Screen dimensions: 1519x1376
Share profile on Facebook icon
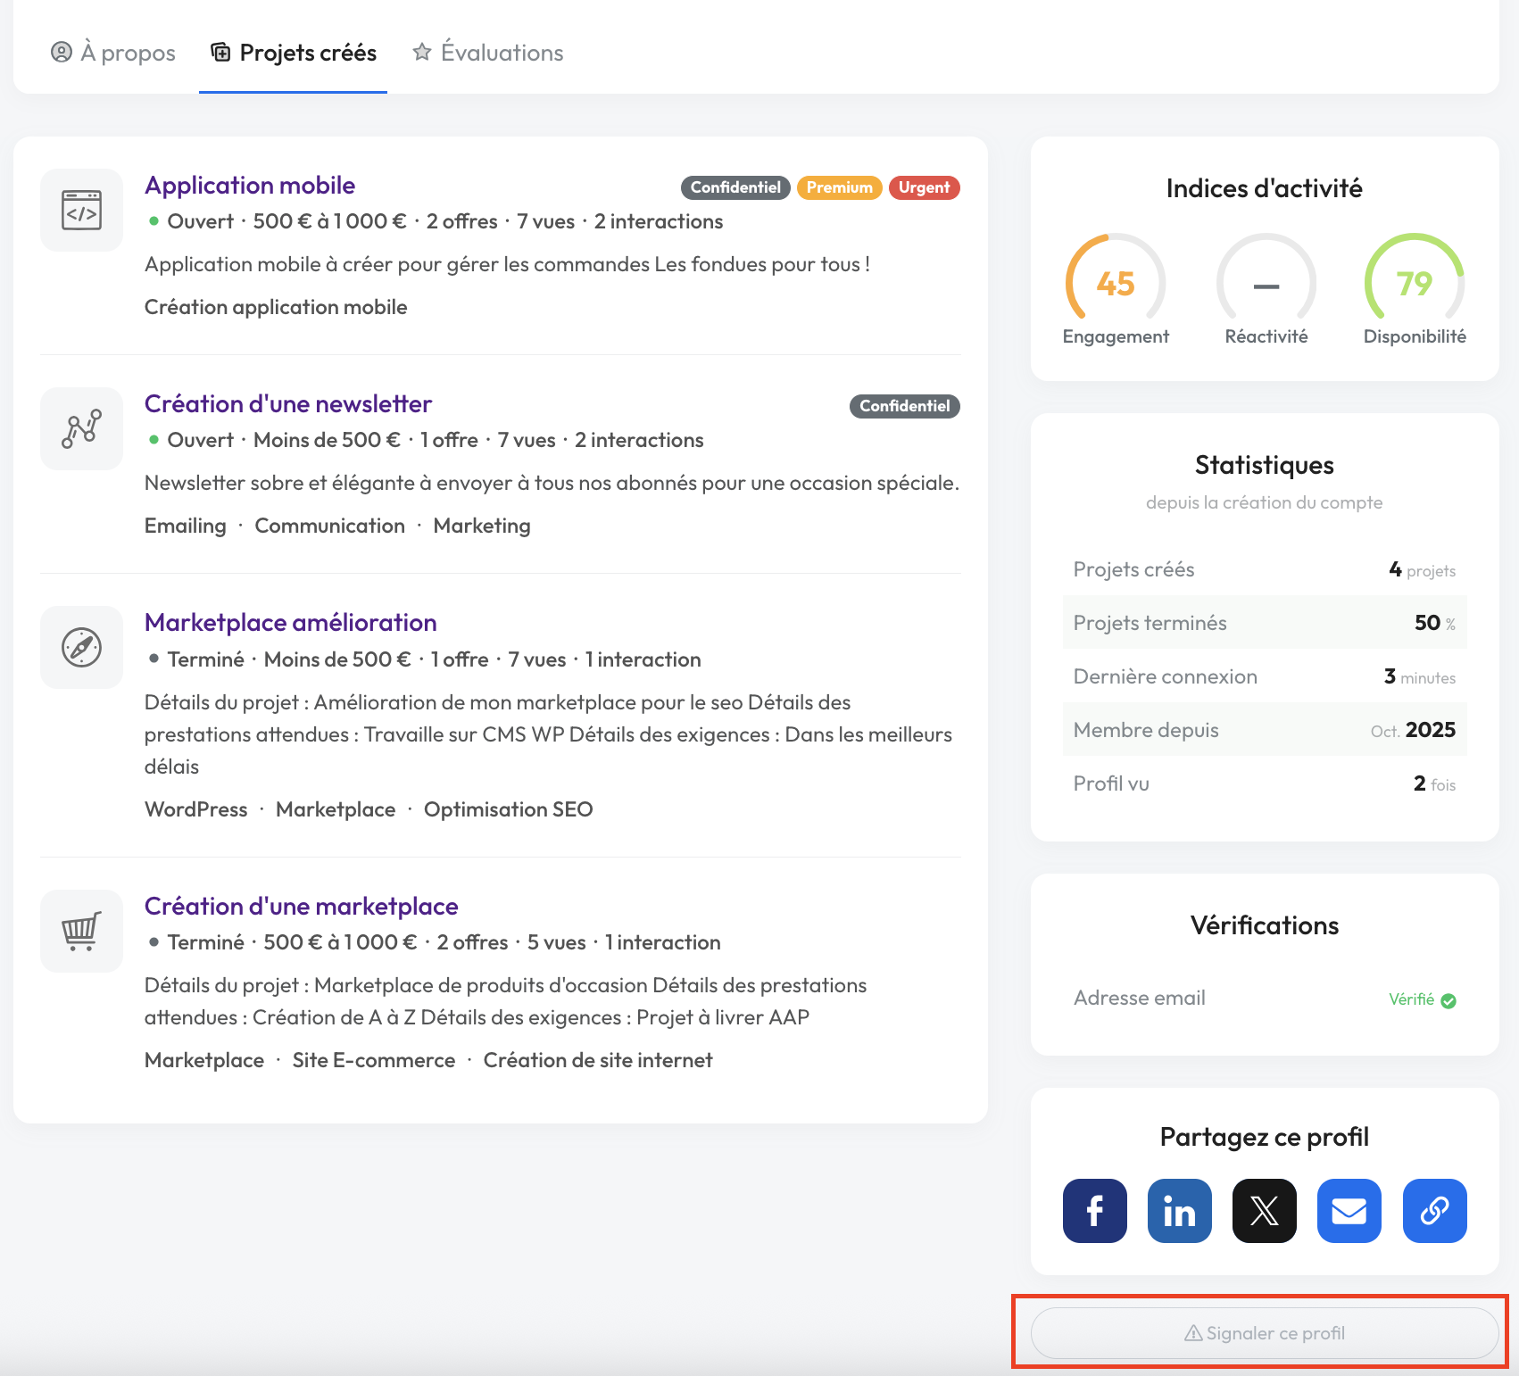1094,1211
